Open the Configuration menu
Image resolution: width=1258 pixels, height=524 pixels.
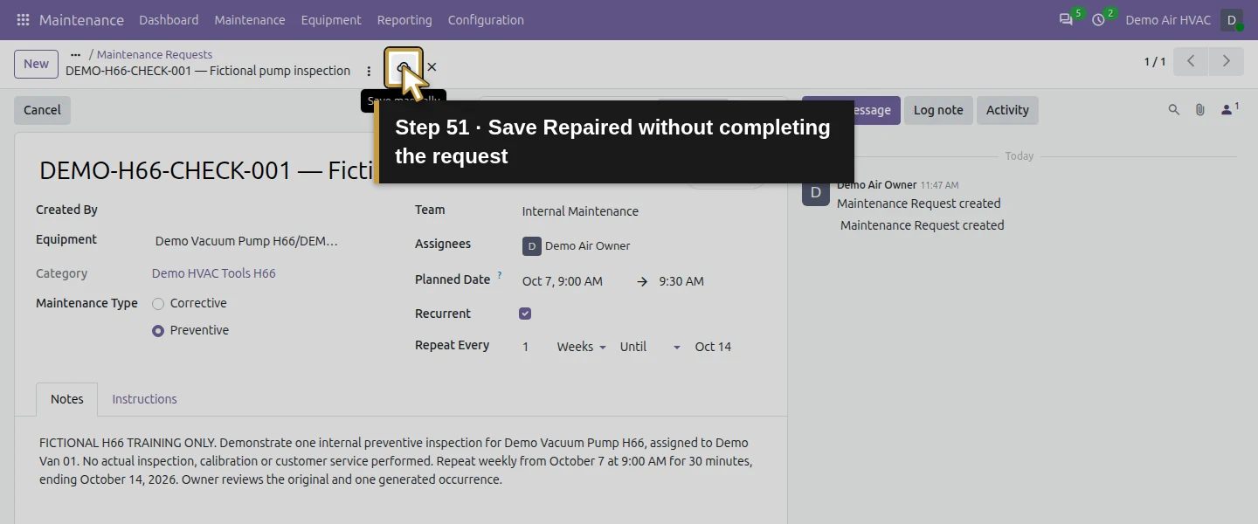[x=486, y=20]
